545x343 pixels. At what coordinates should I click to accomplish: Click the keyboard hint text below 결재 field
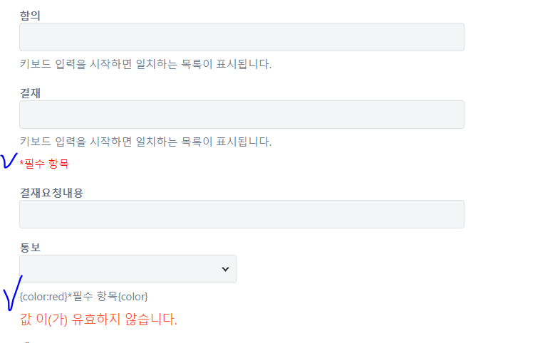point(145,142)
